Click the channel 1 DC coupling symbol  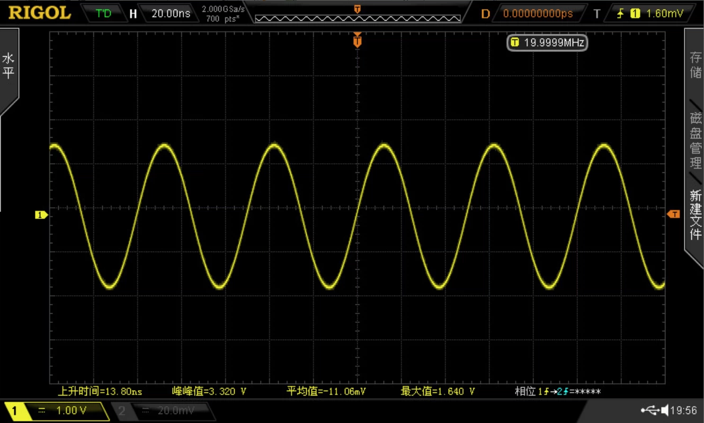point(41,411)
